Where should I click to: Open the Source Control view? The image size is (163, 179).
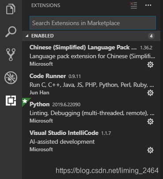(11, 55)
